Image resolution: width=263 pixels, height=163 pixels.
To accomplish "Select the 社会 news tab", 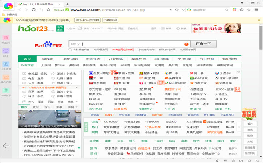I will click(x=36, y=107).
